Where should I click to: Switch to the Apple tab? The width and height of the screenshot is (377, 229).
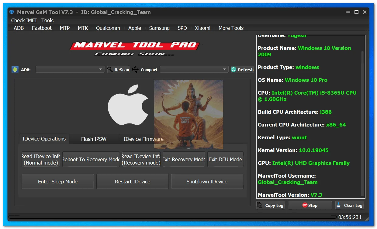pos(135,28)
